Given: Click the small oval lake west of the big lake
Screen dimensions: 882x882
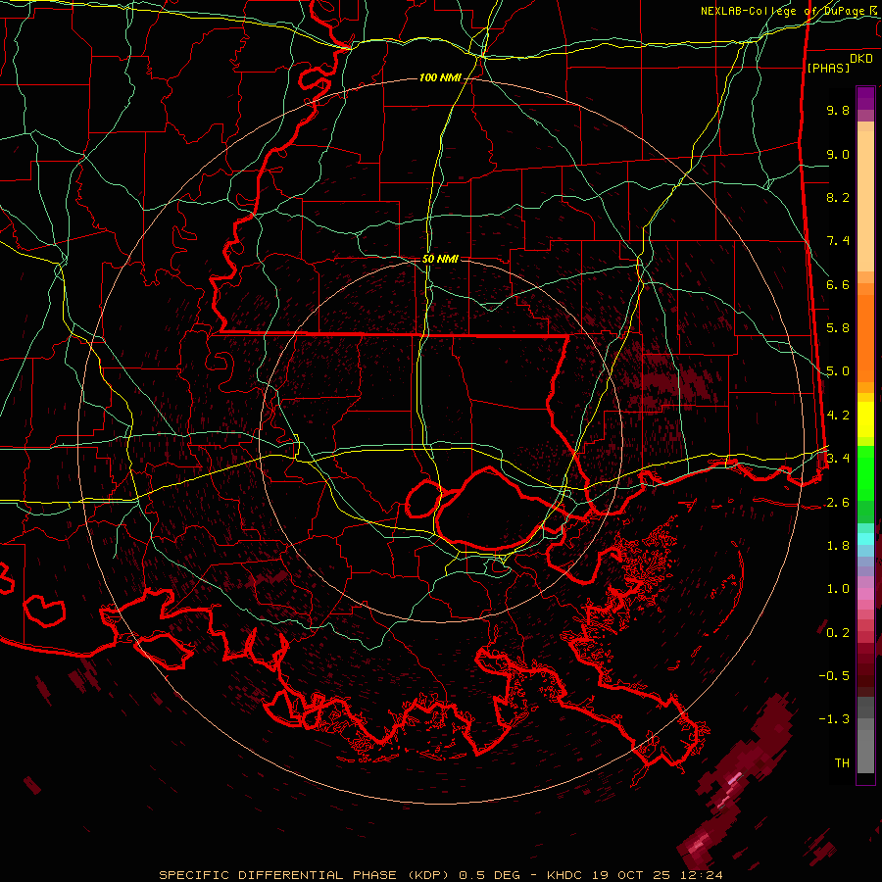Looking at the screenshot, I should (x=423, y=499).
